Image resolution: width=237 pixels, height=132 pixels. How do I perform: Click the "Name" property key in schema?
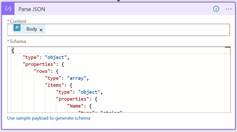76,106
